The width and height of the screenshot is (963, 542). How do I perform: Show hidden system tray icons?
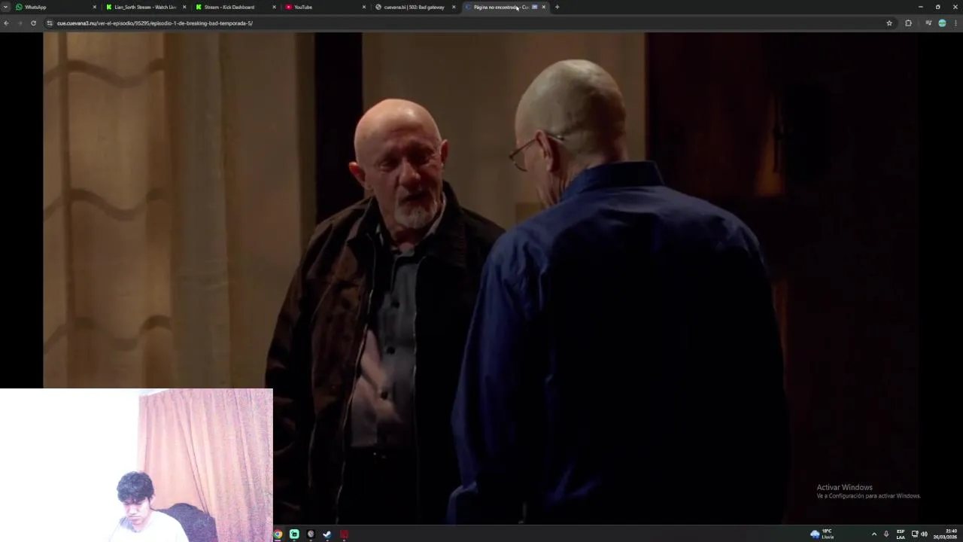tap(873, 534)
